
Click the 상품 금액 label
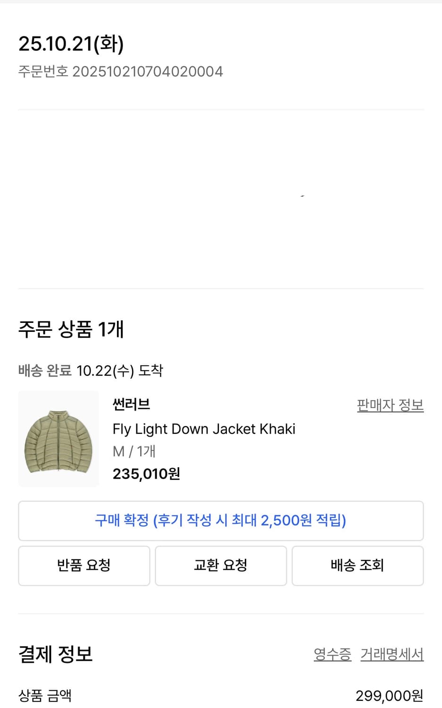[x=45, y=696]
